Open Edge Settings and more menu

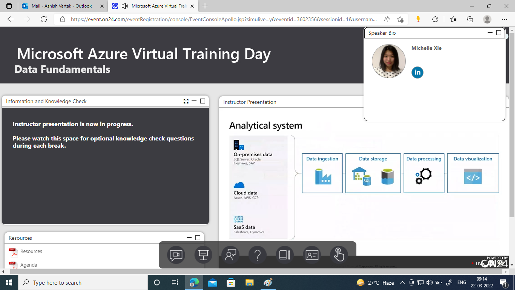coord(505,19)
